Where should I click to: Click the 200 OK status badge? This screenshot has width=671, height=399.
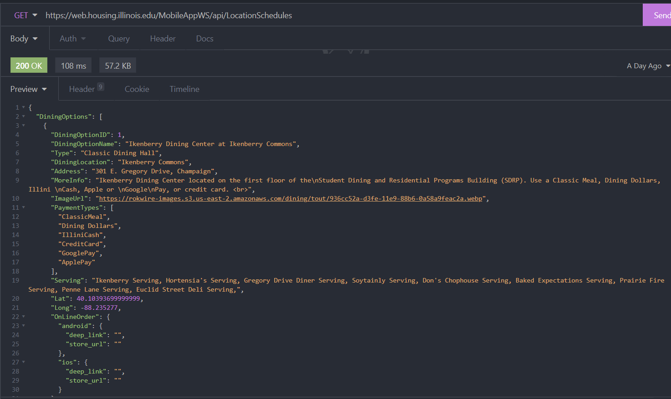tap(29, 66)
